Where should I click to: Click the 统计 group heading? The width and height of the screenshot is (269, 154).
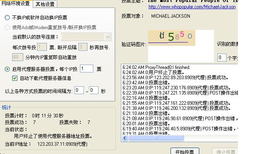[x=7, y=108]
